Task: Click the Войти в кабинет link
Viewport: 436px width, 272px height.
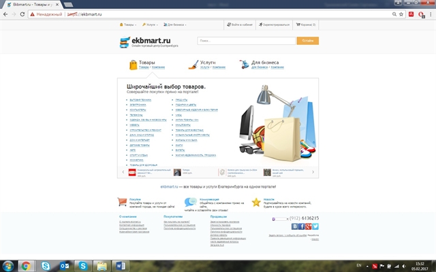Action: point(240,24)
